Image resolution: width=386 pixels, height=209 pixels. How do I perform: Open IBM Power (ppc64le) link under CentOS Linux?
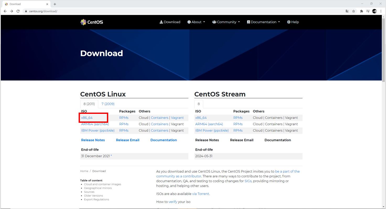pyautogui.click(x=98, y=130)
